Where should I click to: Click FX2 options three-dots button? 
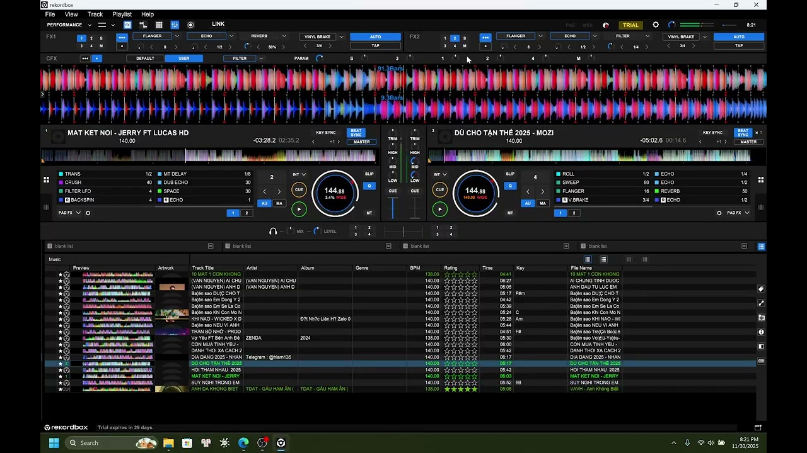485,38
